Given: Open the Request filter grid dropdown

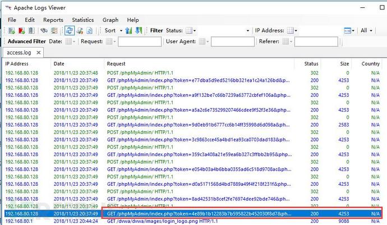Looking at the screenshot, I should 110,41.
